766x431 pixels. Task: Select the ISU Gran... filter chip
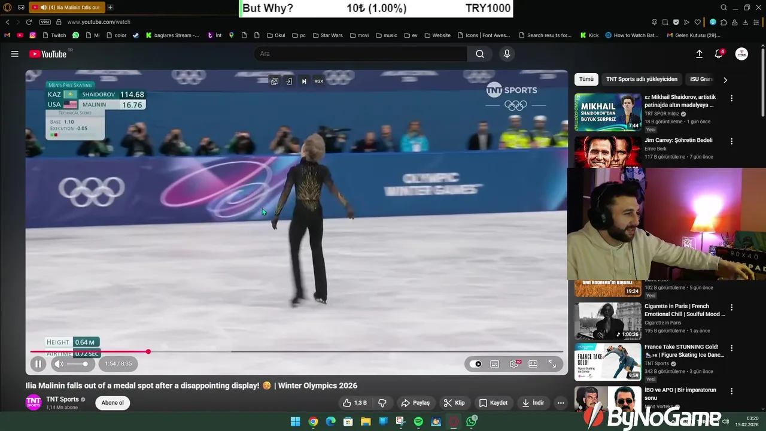point(701,79)
